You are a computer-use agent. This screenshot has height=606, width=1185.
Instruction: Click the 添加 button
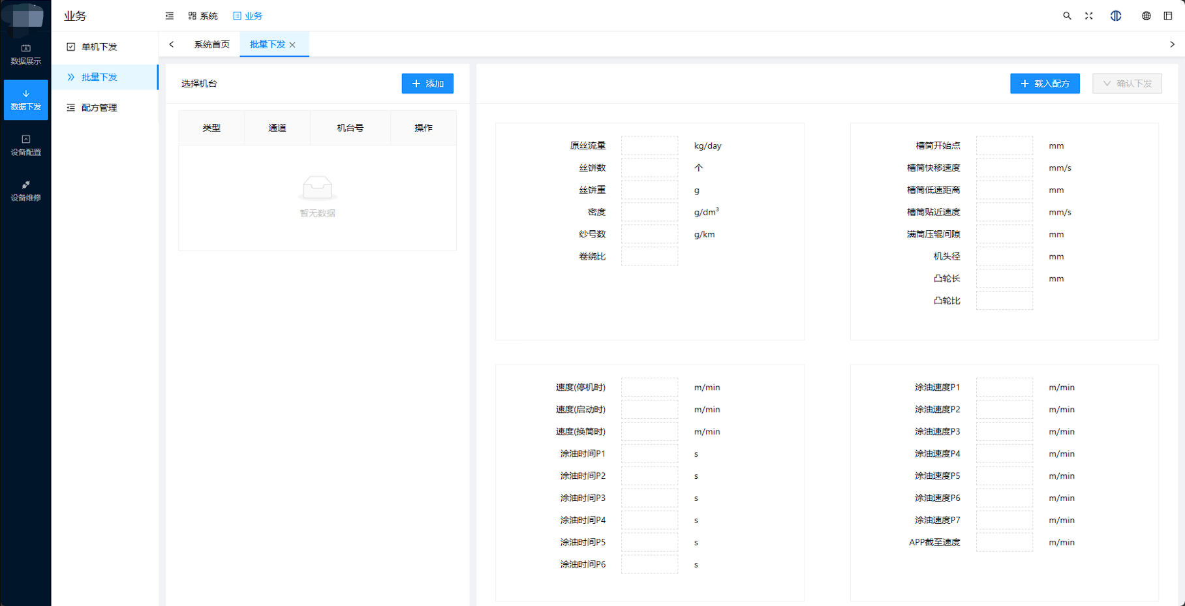tap(427, 83)
